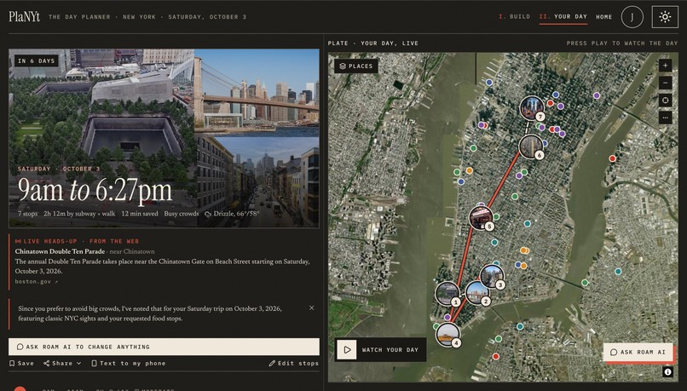Open the 9/11 Memorial photo thumbnail
The height and width of the screenshot is (391, 687).
101,138
